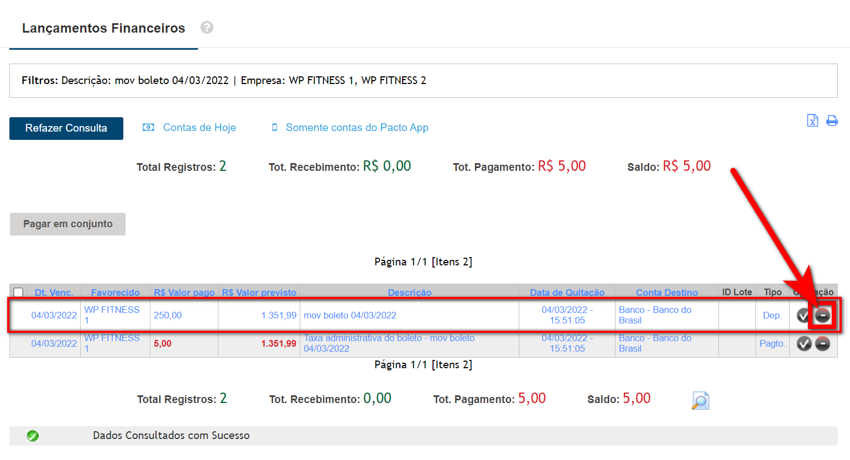This screenshot has height=460, width=850.
Task: Click the Pagar em conjunto button
Action: click(67, 224)
